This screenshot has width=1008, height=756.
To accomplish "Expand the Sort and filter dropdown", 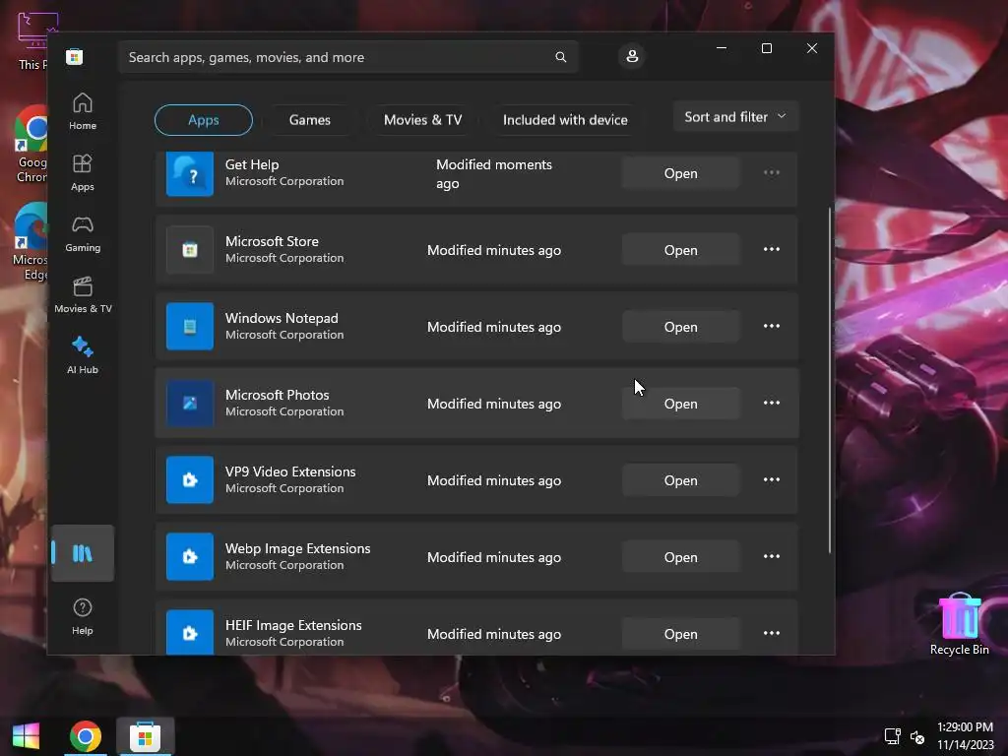I will pos(735,117).
